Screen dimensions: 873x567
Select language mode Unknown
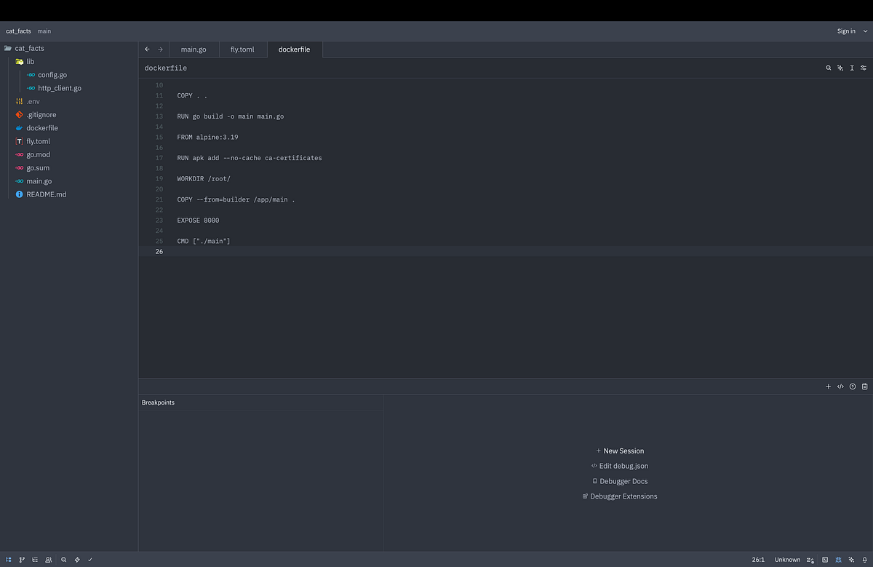click(x=787, y=560)
